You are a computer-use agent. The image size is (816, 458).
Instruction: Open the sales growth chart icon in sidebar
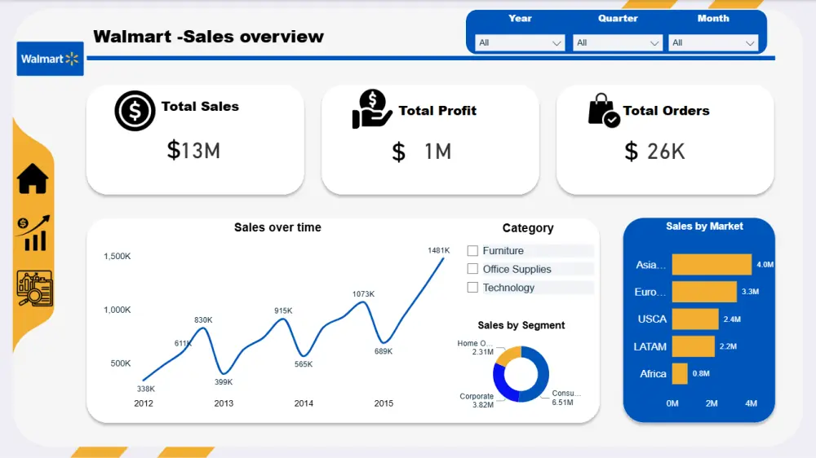(x=33, y=233)
